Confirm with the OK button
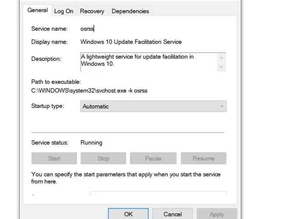Viewport: 285px width, 219px height. point(128,214)
